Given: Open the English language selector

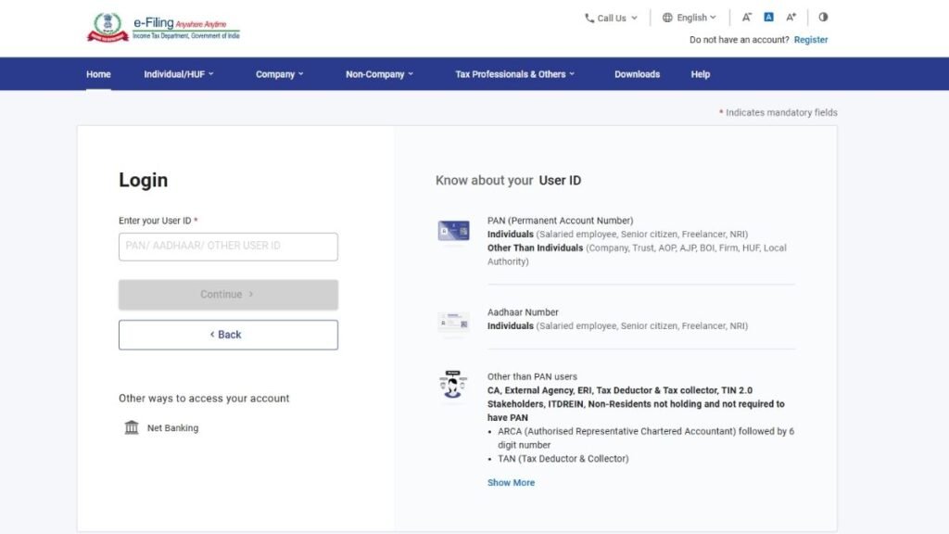Looking at the screenshot, I should pos(690,18).
